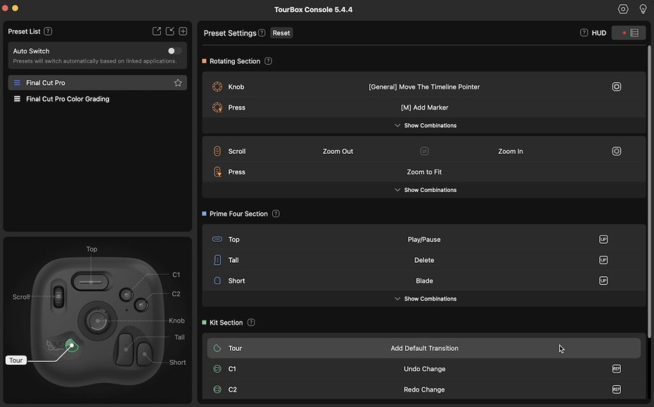Click the light bulb icon in the title bar
The width and height of the screenshot is (654, 407).
pos(643,9)
